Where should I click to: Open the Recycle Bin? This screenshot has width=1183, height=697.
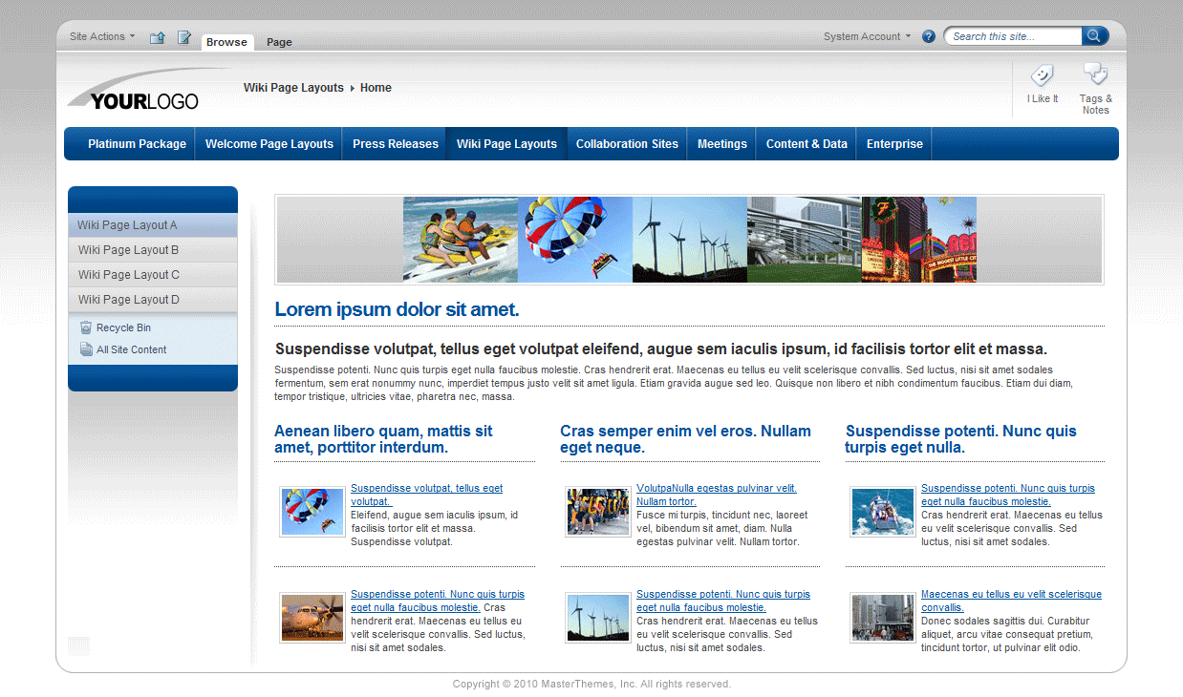[x=120, y=327]
